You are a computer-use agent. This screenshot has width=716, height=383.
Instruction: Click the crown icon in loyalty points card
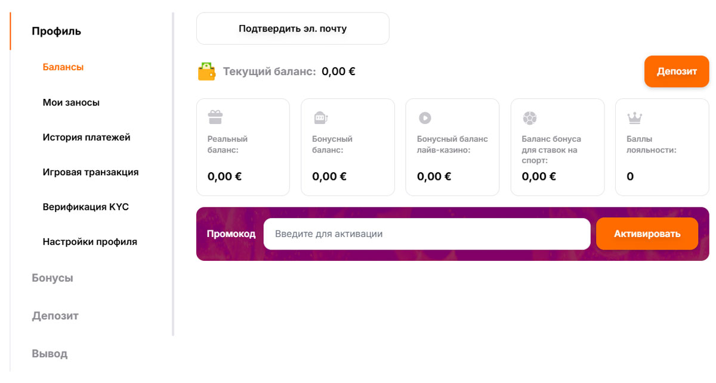634,118
